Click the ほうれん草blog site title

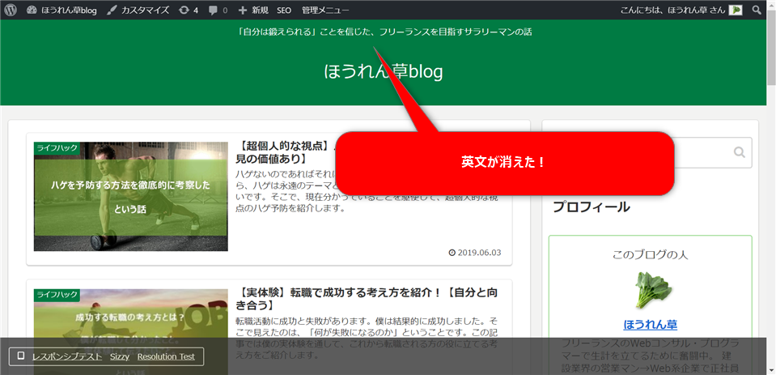(383, 72)
